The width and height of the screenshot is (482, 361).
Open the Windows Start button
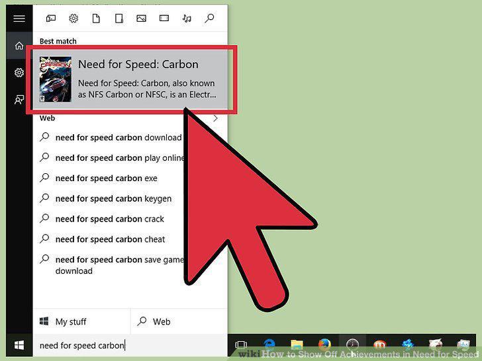pyautogui.click(x=19, y=345)
